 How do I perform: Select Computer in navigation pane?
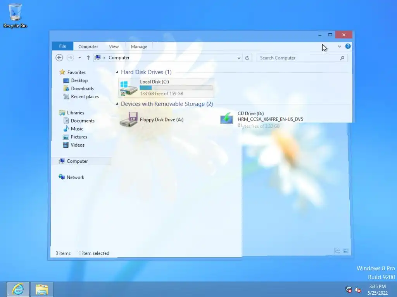point(81,161)
